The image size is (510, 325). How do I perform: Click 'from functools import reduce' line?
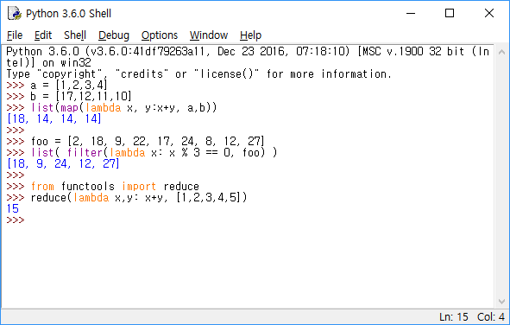115,187
